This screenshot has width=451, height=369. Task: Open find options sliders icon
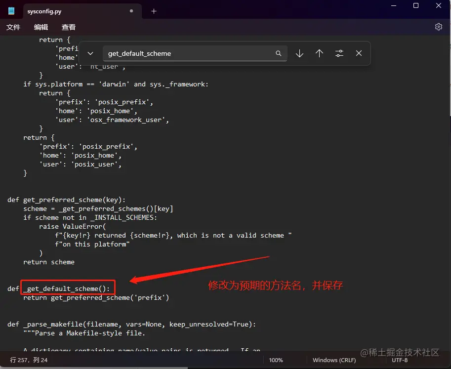339,53
